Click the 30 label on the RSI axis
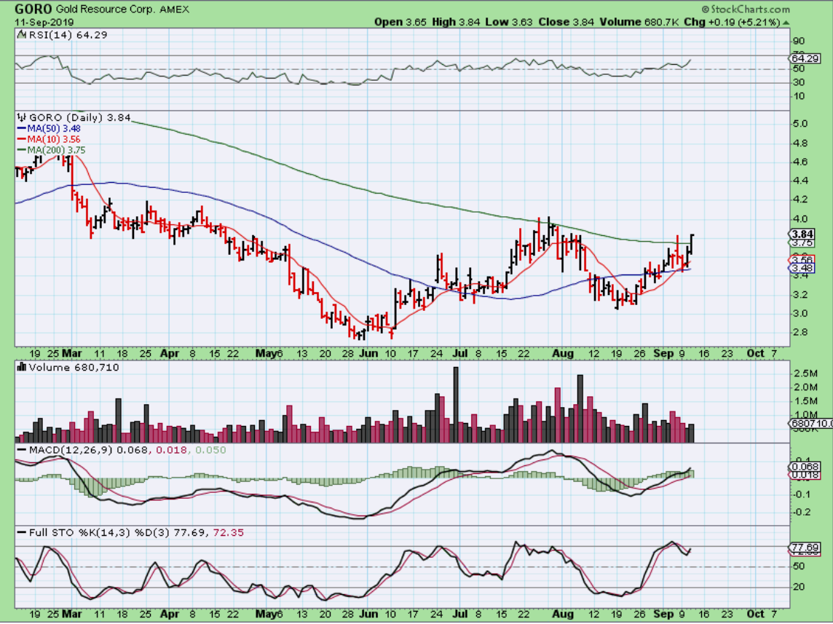 pyautogui.click(x=799, y=82)
